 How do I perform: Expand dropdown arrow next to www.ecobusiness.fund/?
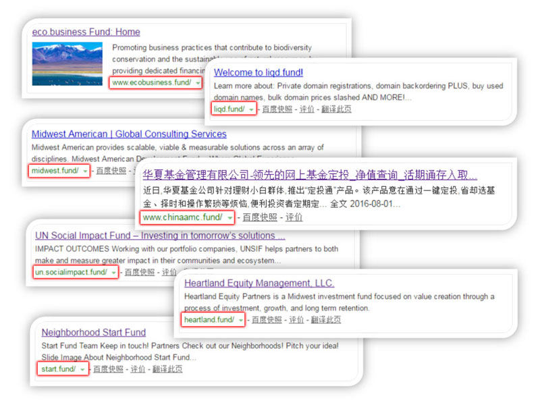[x=198, y=82]
